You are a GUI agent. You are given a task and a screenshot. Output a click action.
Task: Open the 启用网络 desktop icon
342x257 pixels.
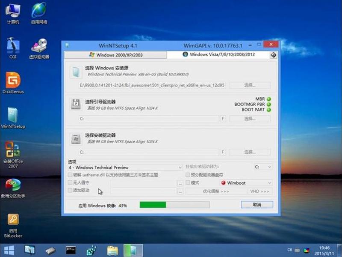39,14
